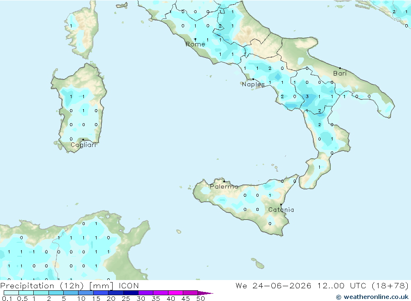Click the Naples city label

(253, 84)
